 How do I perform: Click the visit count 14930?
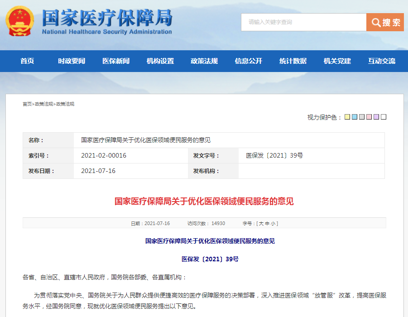218,224
